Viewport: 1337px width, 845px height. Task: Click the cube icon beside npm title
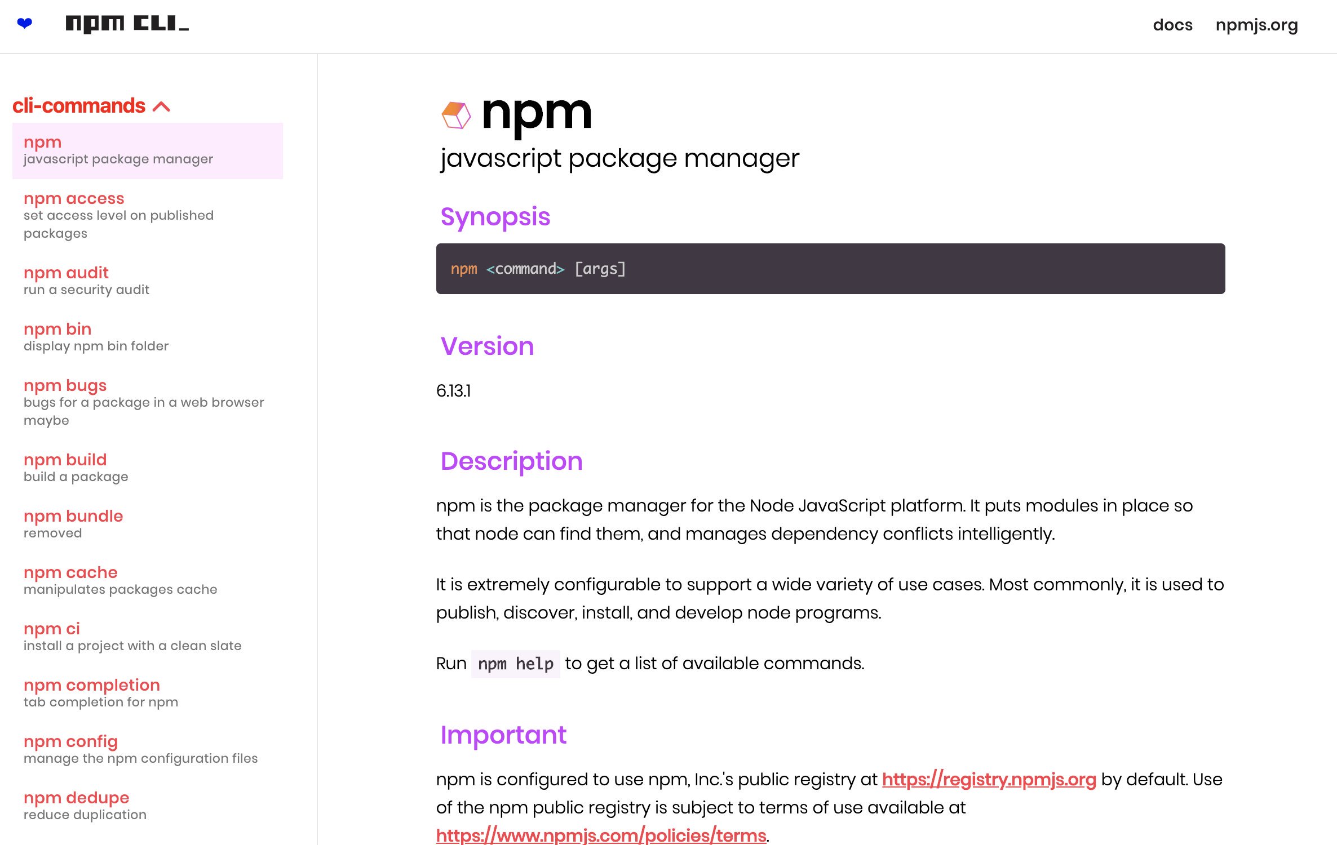point(456,115)
